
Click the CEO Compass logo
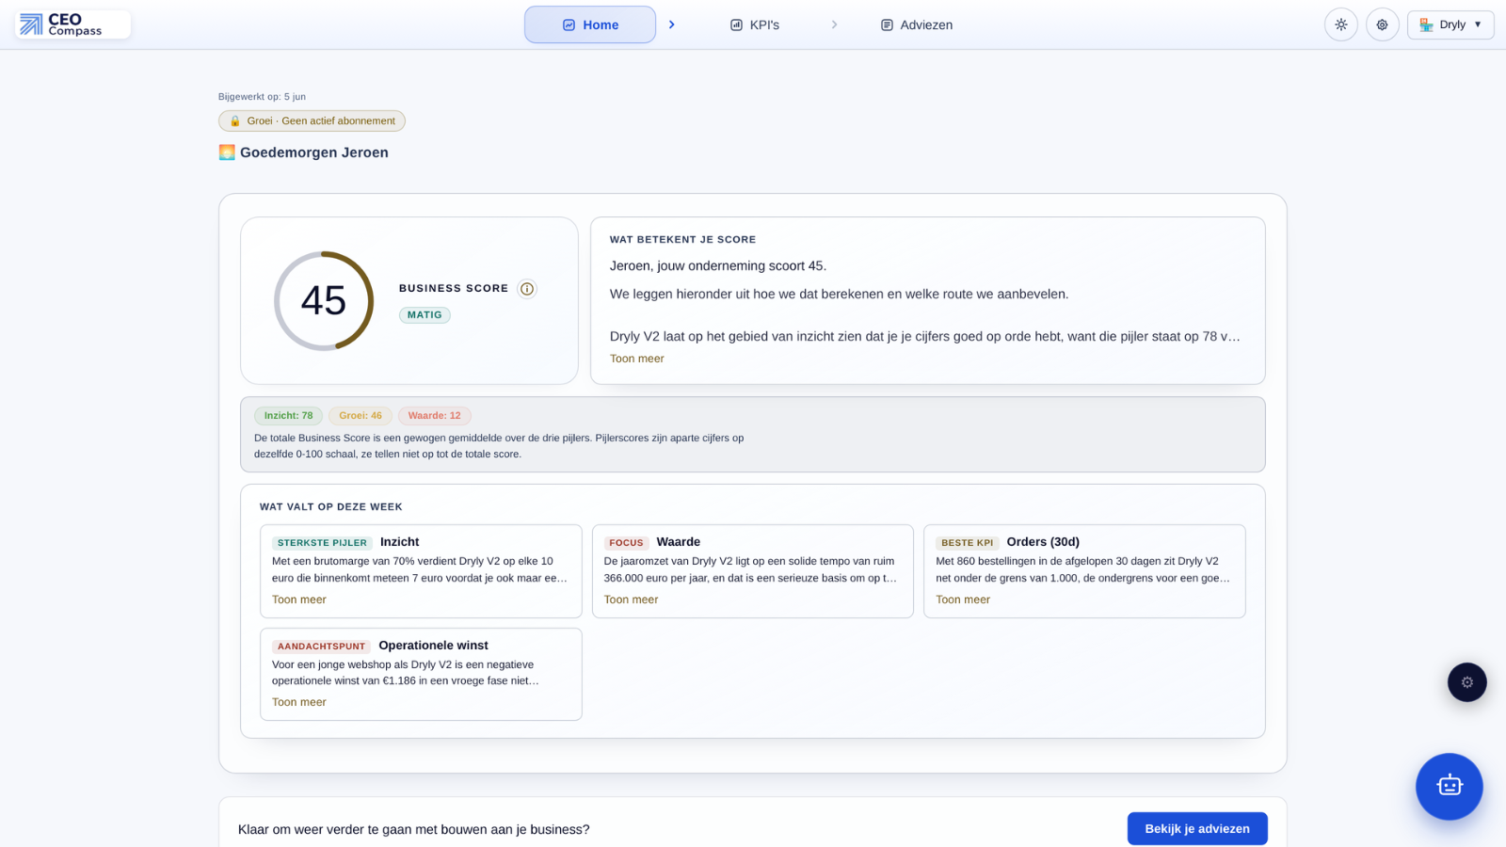point(72,24)
